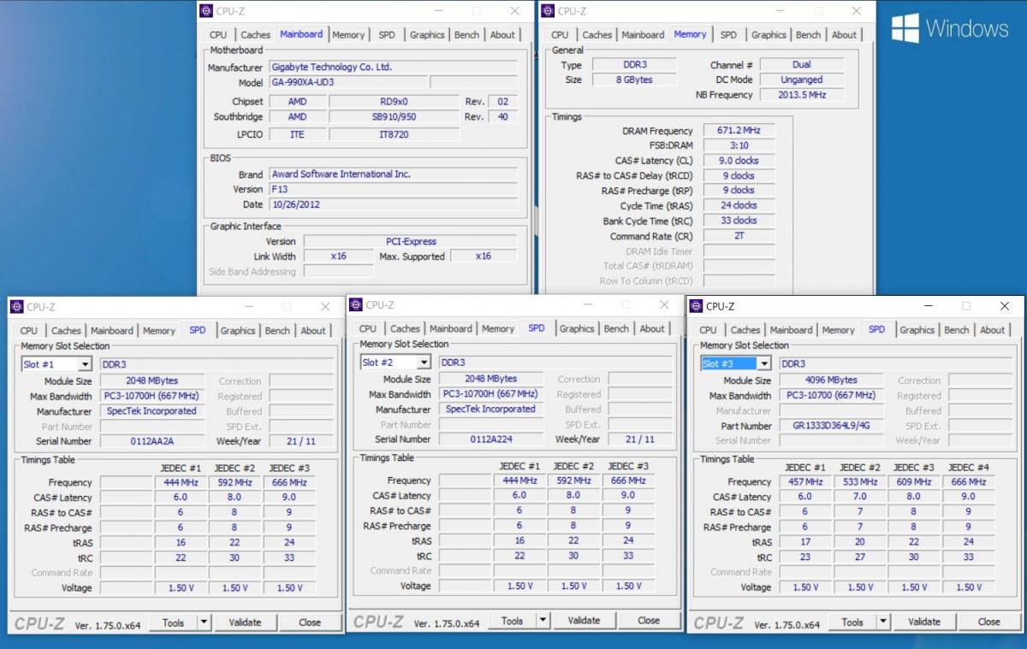Open the Slot #3 memory slot dropdown
Image resolution: width=1027 pixels, height=649 pixels.
pos(764,364)
